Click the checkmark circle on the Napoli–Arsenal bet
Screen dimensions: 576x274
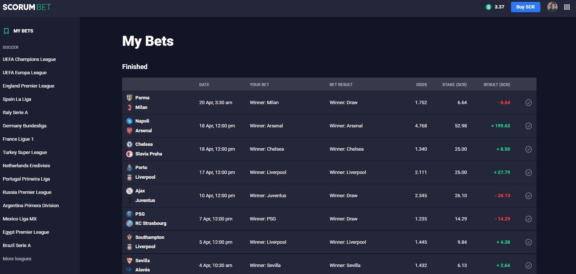(x=528, y=126)
